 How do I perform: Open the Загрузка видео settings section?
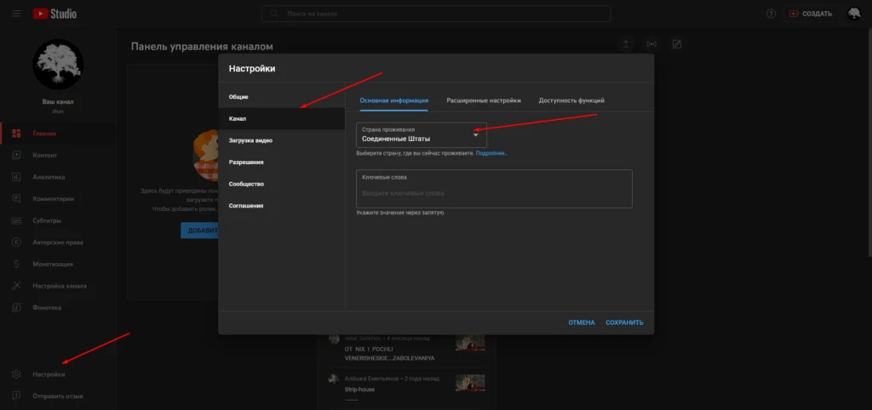click(281, 140)
